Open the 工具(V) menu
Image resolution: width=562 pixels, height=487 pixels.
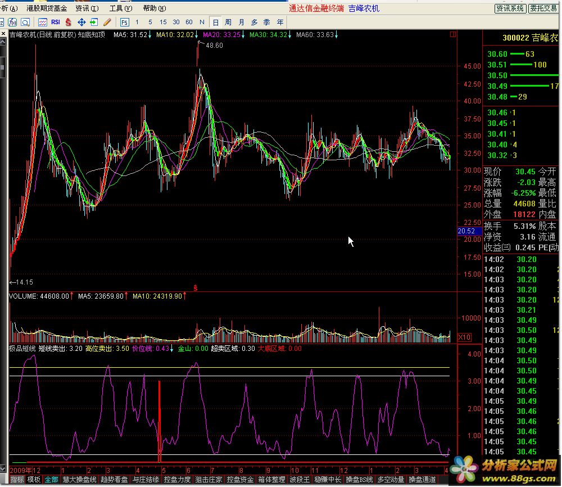tap(121, 8)
